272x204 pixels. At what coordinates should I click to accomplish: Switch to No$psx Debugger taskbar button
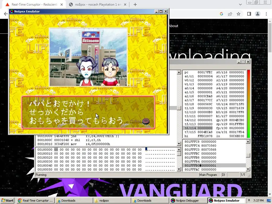(x=188, y=201)
